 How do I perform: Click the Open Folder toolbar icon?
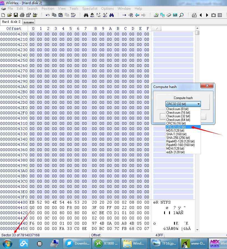[35, 15]
